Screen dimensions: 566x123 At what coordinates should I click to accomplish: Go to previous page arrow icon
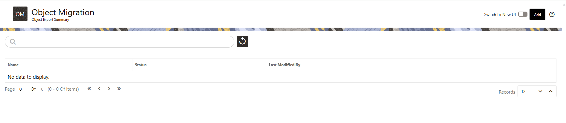coord(99,89)
